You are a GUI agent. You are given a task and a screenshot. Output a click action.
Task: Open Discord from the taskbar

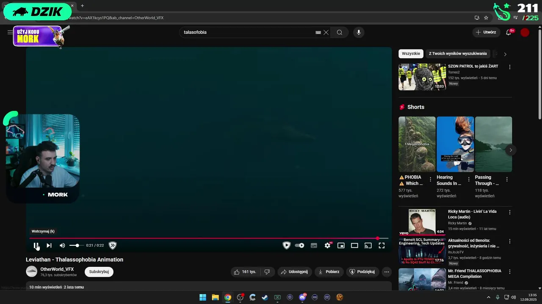tap(302, 297)
